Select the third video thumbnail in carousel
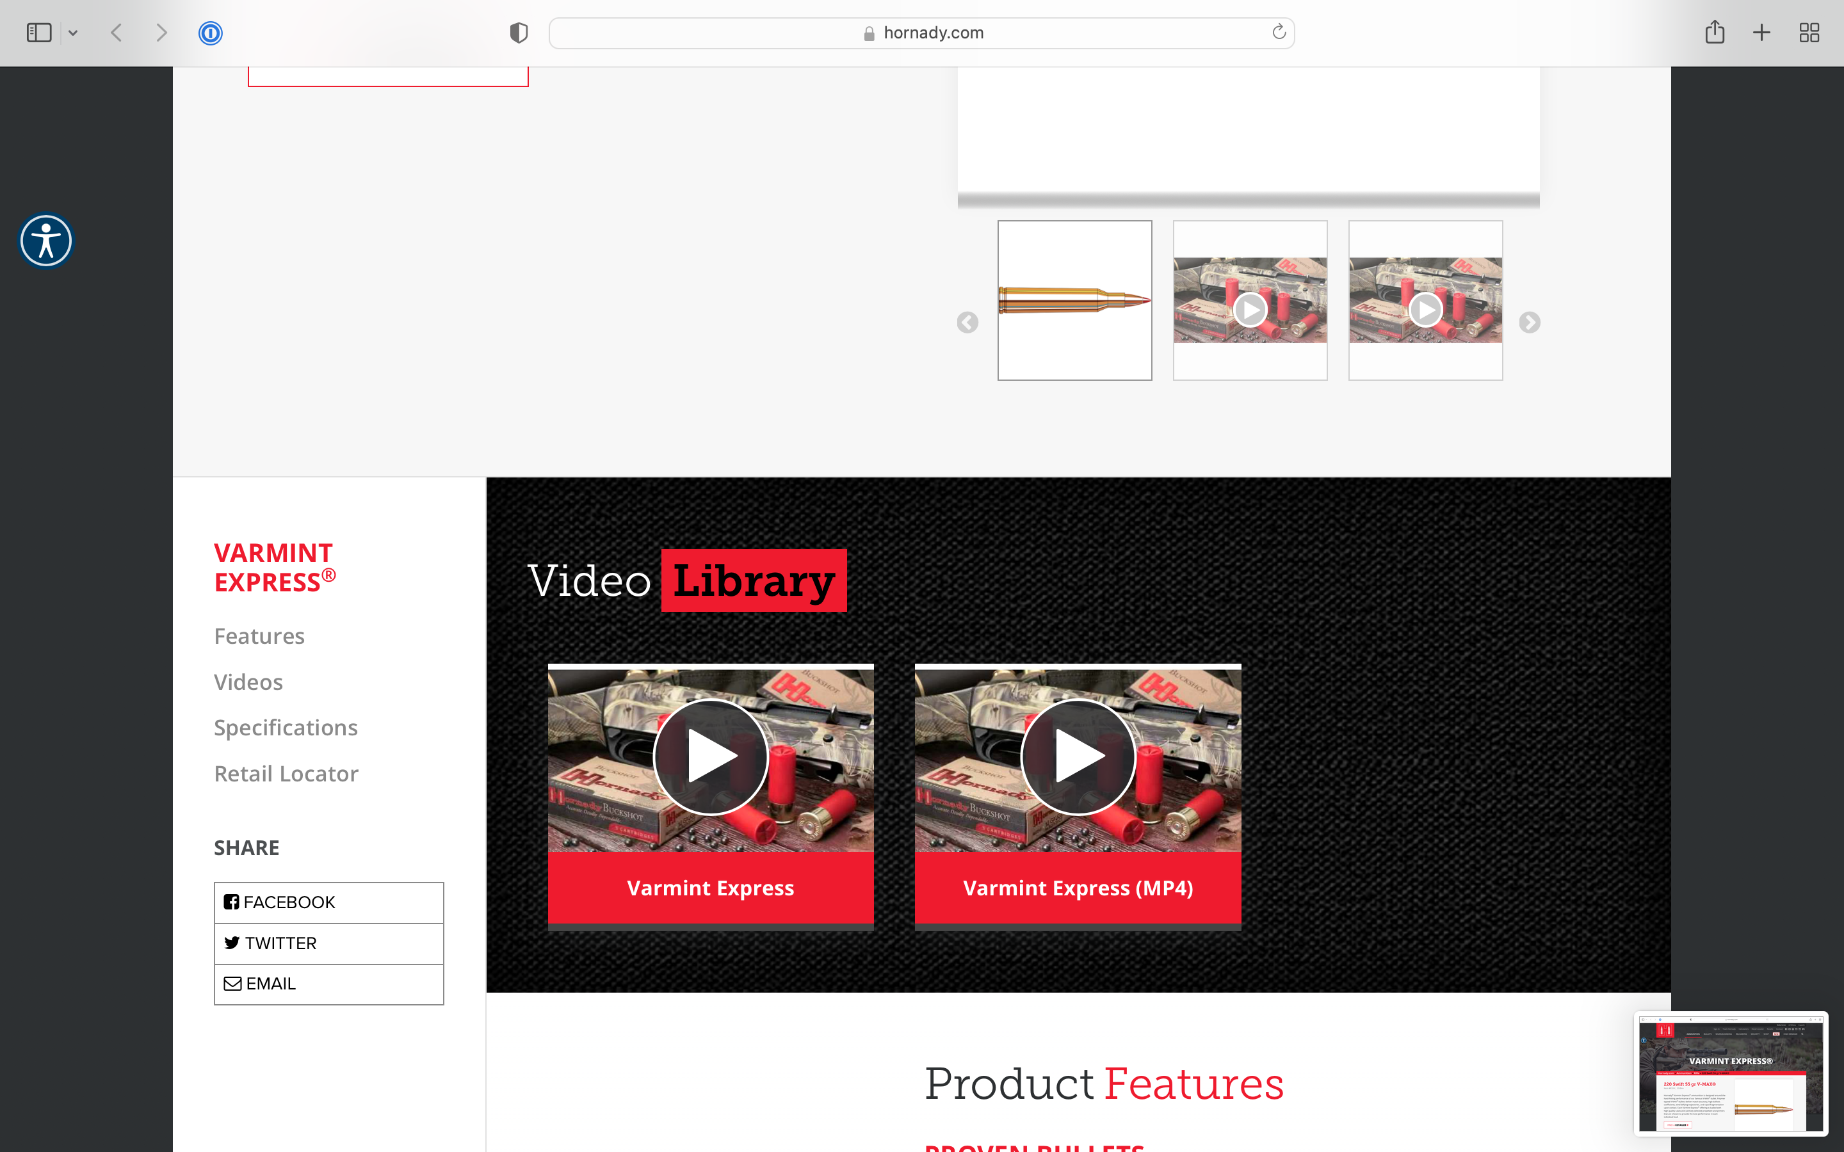The height and width of the screenshot is (1152, 1844). click(1425, 300)
